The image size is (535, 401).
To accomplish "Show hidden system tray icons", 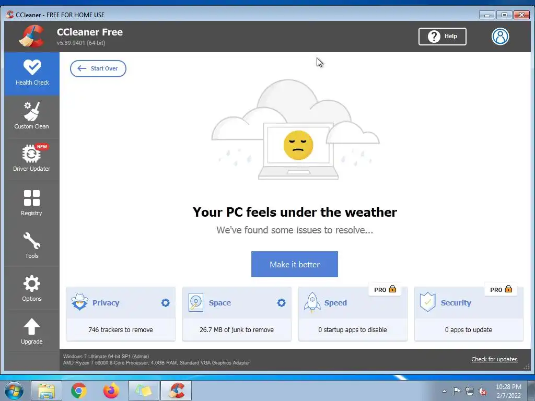I will (444, 391).
